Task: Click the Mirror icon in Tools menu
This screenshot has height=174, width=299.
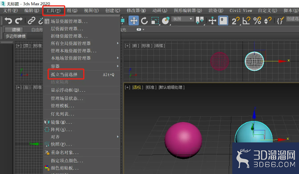Action: [47, 122]
